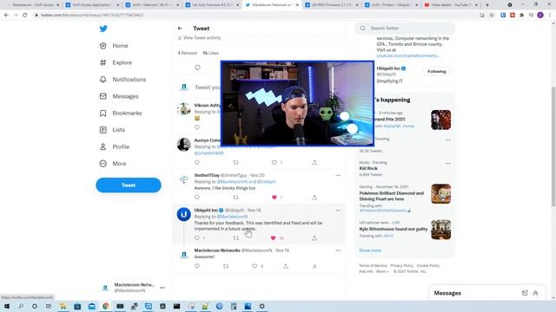The image size is (556, 312).
Task: Reload the page in browser
Action: tap(25, 16)
